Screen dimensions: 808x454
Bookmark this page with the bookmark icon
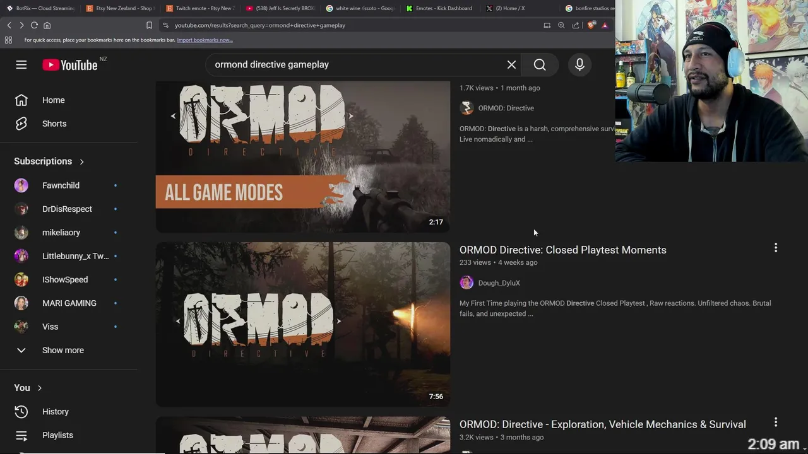(149, 25)
